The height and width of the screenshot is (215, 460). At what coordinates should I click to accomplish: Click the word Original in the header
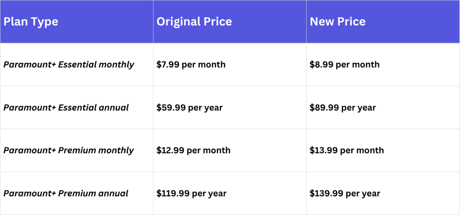[x=179, y=22]
